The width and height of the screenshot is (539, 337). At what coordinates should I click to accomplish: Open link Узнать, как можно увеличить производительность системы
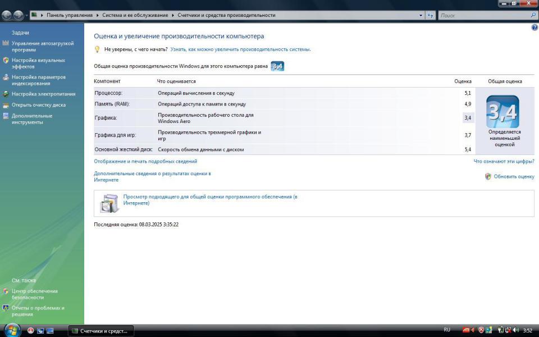pyautogui.click(x=241, y=49)
